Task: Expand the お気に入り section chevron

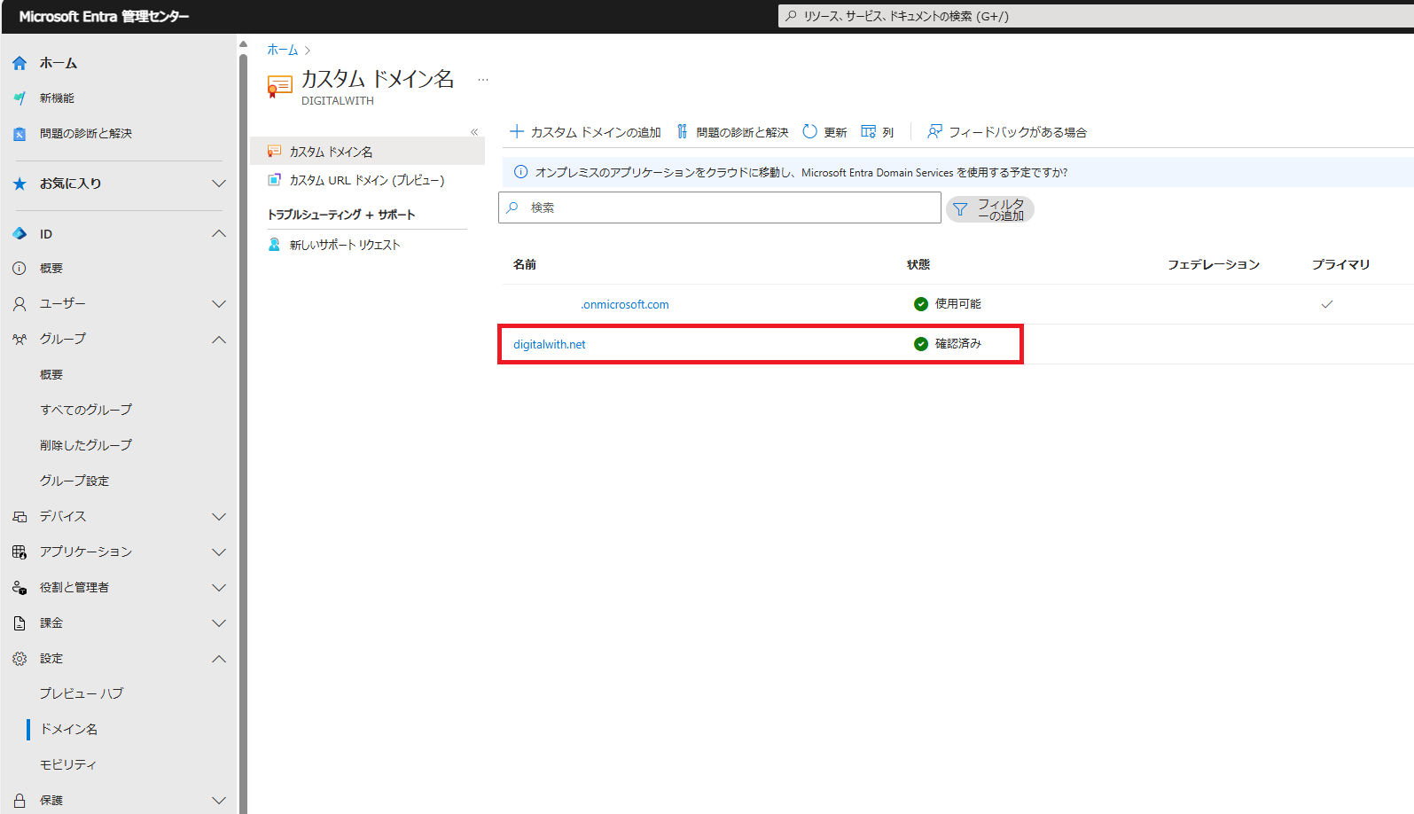Action: 219,184
